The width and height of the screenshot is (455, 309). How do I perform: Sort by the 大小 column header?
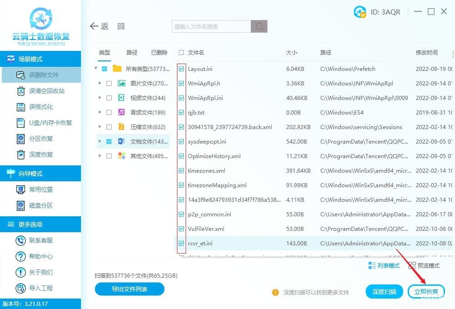click(x=292, y=52)
